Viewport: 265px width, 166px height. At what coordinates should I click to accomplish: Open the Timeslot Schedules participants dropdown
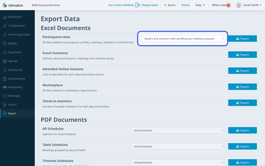(x=177, y=163)
